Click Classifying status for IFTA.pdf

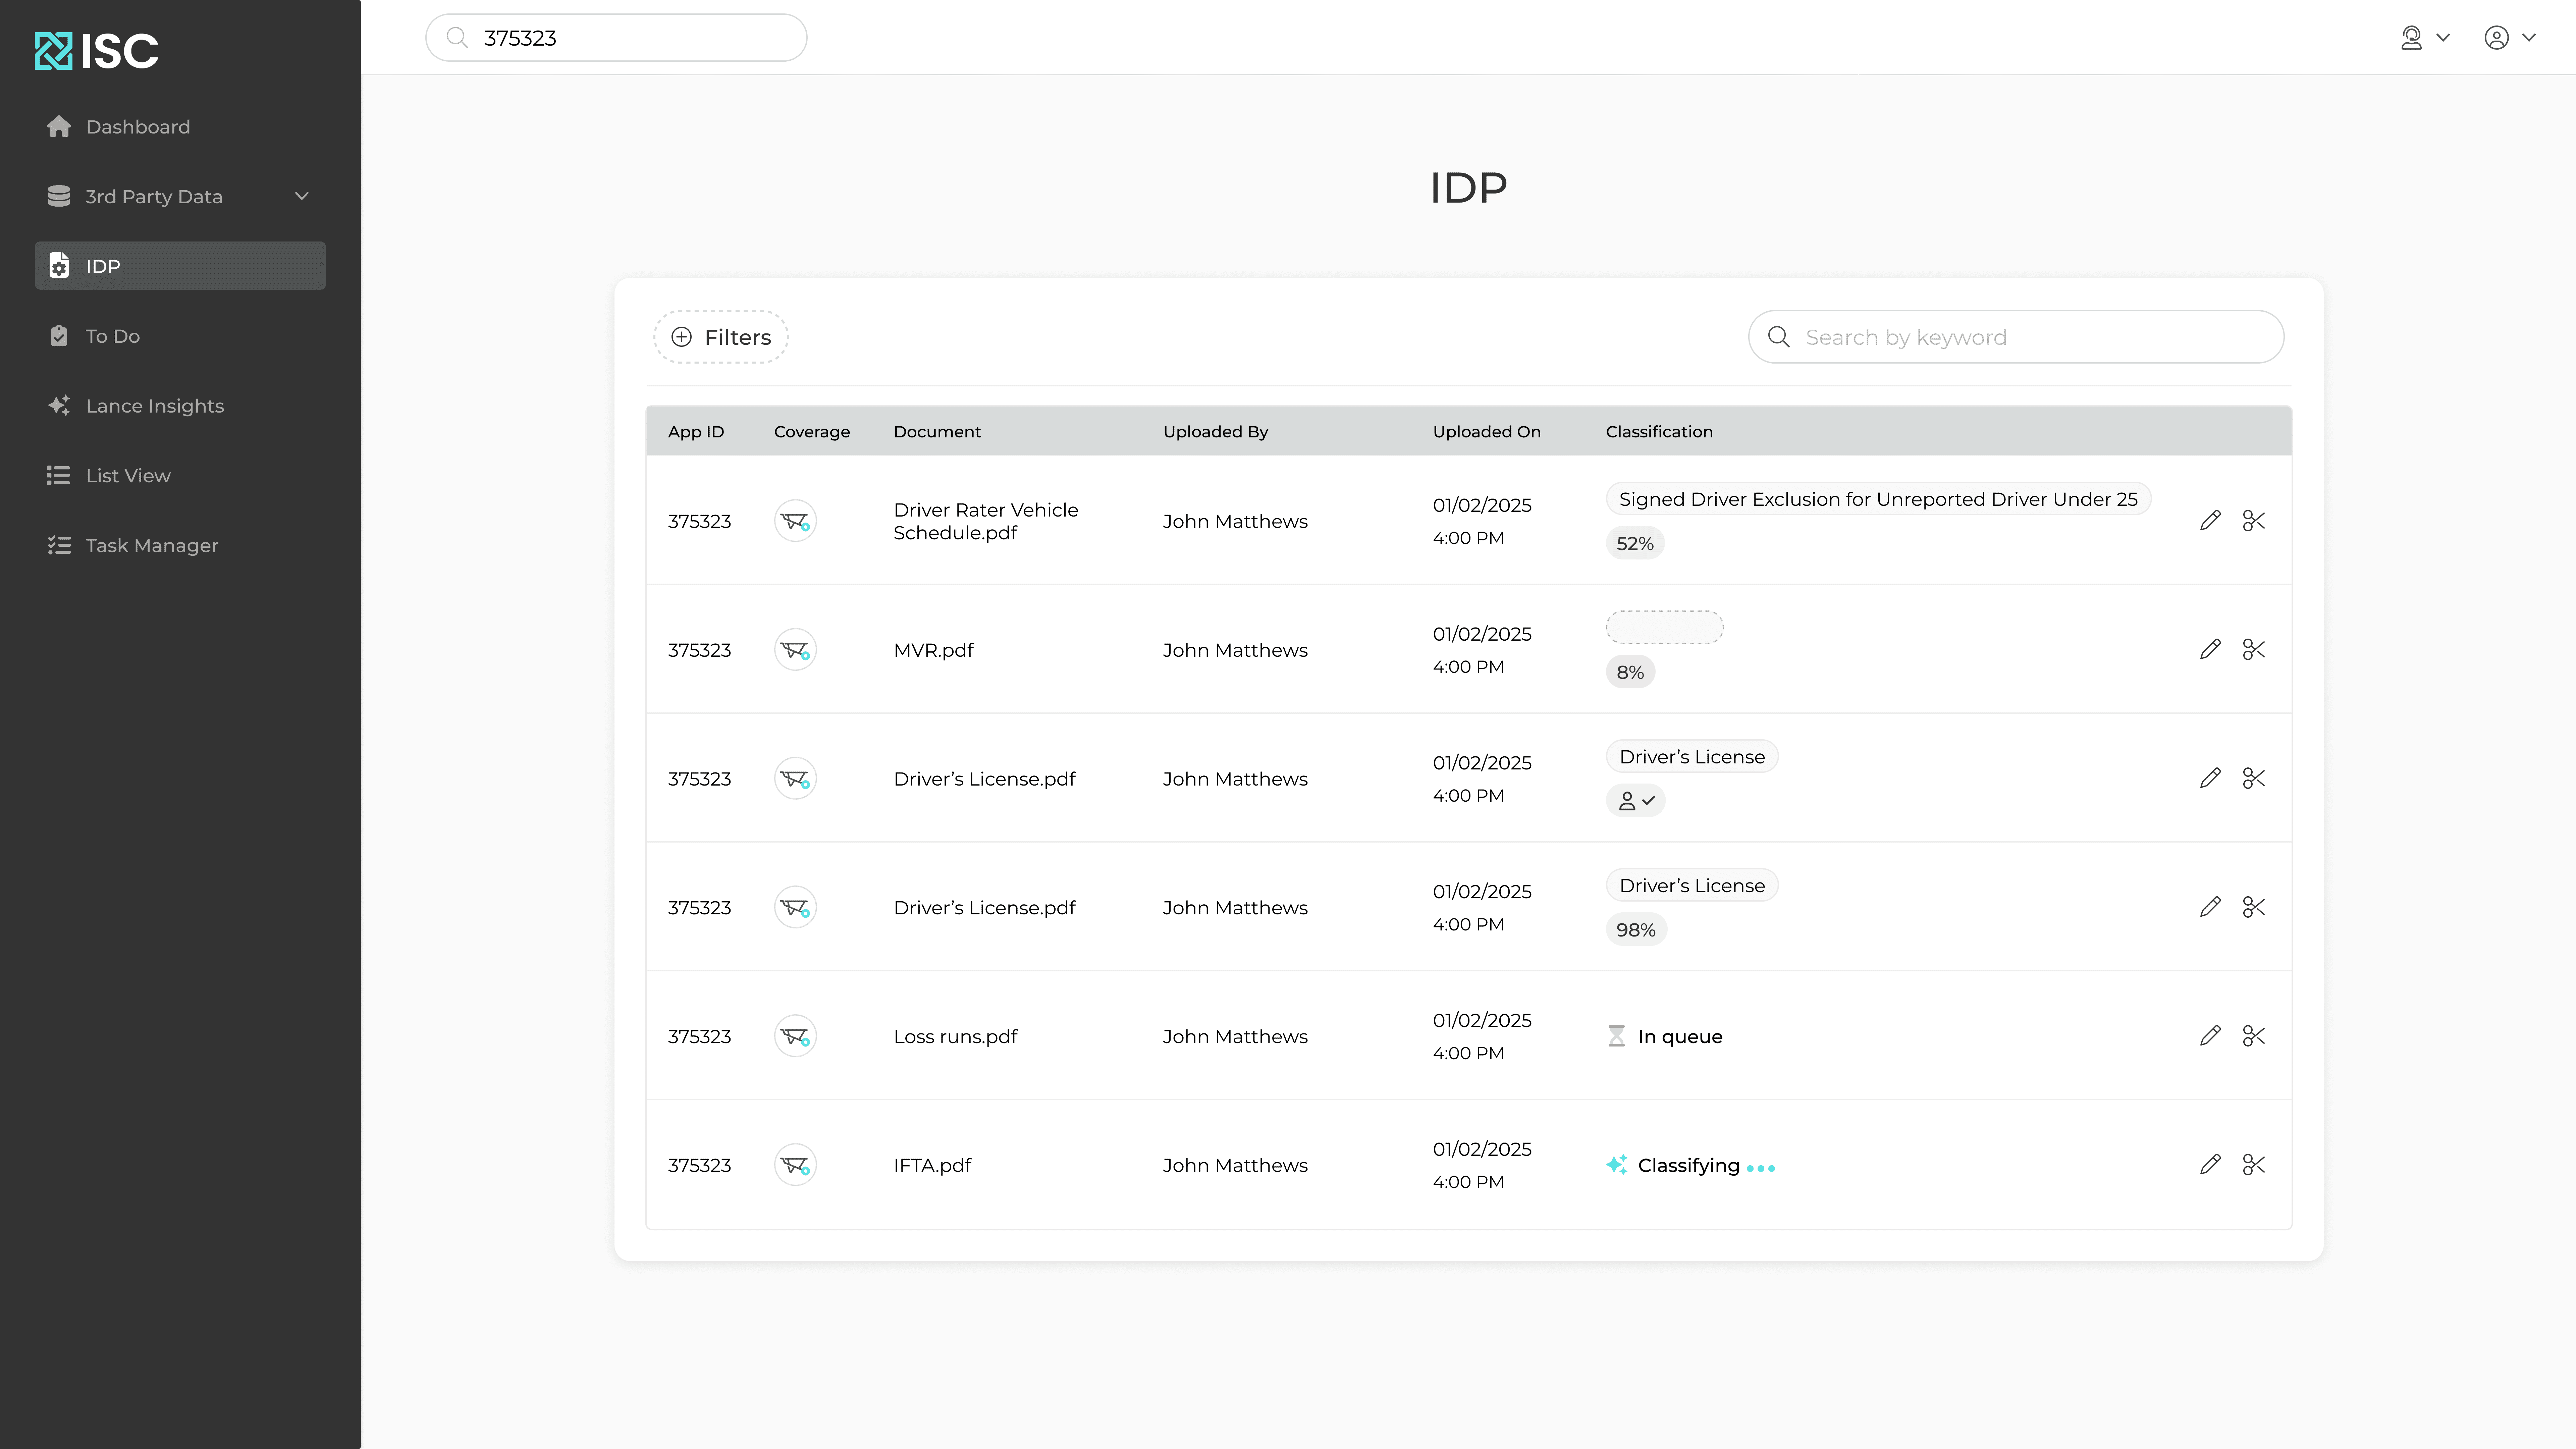pyautogui.click(x=1691, y=1165)
